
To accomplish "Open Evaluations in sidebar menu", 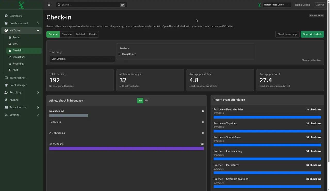I will (24, 57).
